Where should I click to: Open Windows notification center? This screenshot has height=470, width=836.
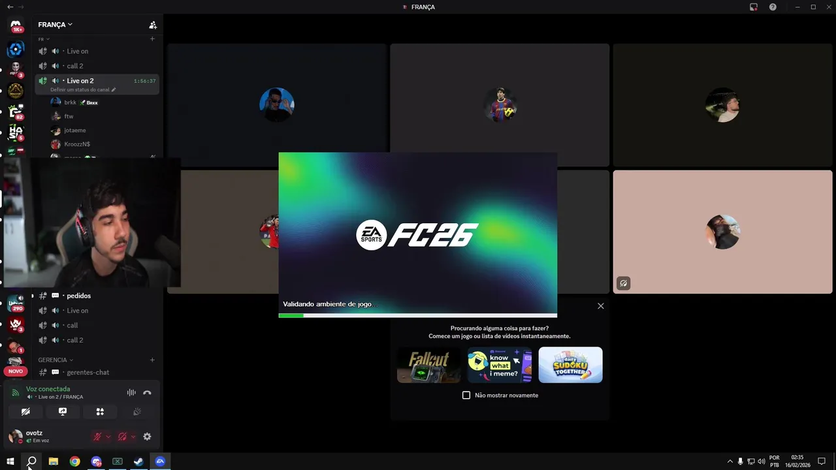(x=822, y=462)
